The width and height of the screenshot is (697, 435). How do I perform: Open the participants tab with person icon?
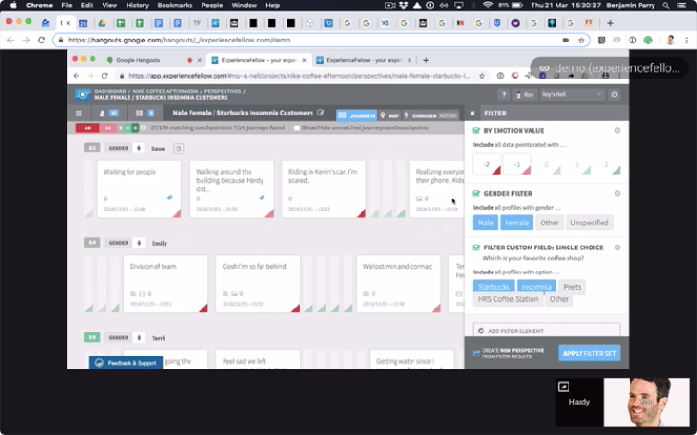pos(109,114)
